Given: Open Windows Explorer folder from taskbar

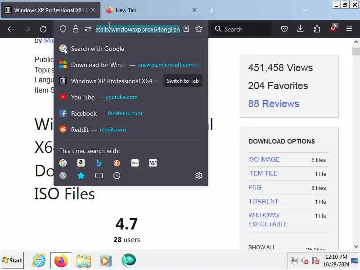Looking at the screenshot, I should (x=84, y=261).
